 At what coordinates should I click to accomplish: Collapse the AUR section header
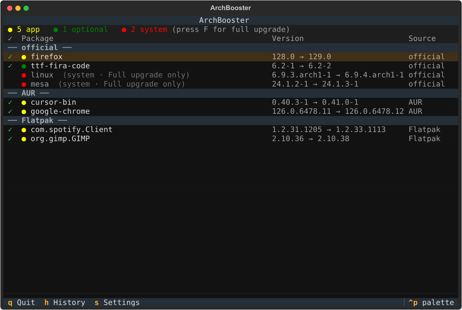(231, 93)
